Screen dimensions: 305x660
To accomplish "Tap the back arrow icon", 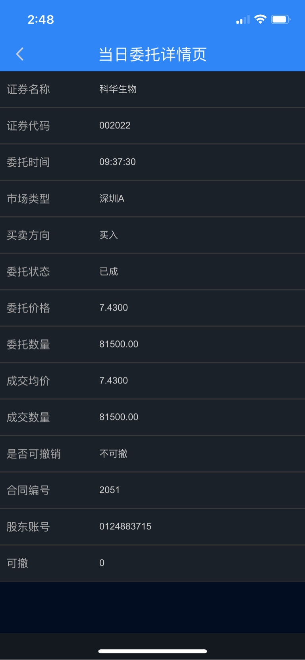I will (x=20, y=54).
